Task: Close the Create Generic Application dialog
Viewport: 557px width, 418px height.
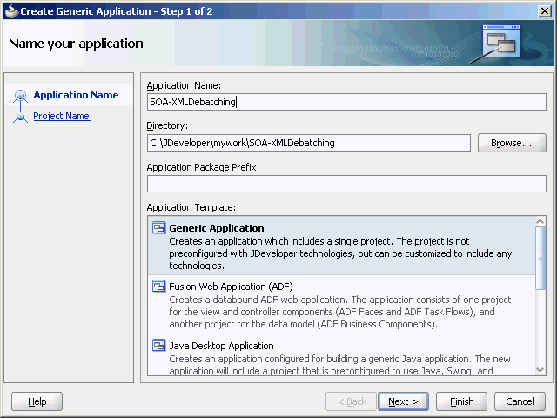Action: (x=544, y=11)
